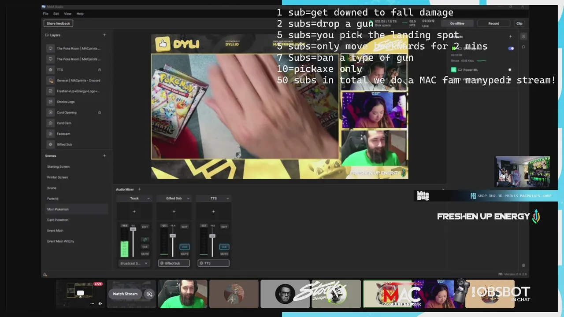Click the General MACprints Discord layer icon
Screen dimensions: 564x317
51,81
